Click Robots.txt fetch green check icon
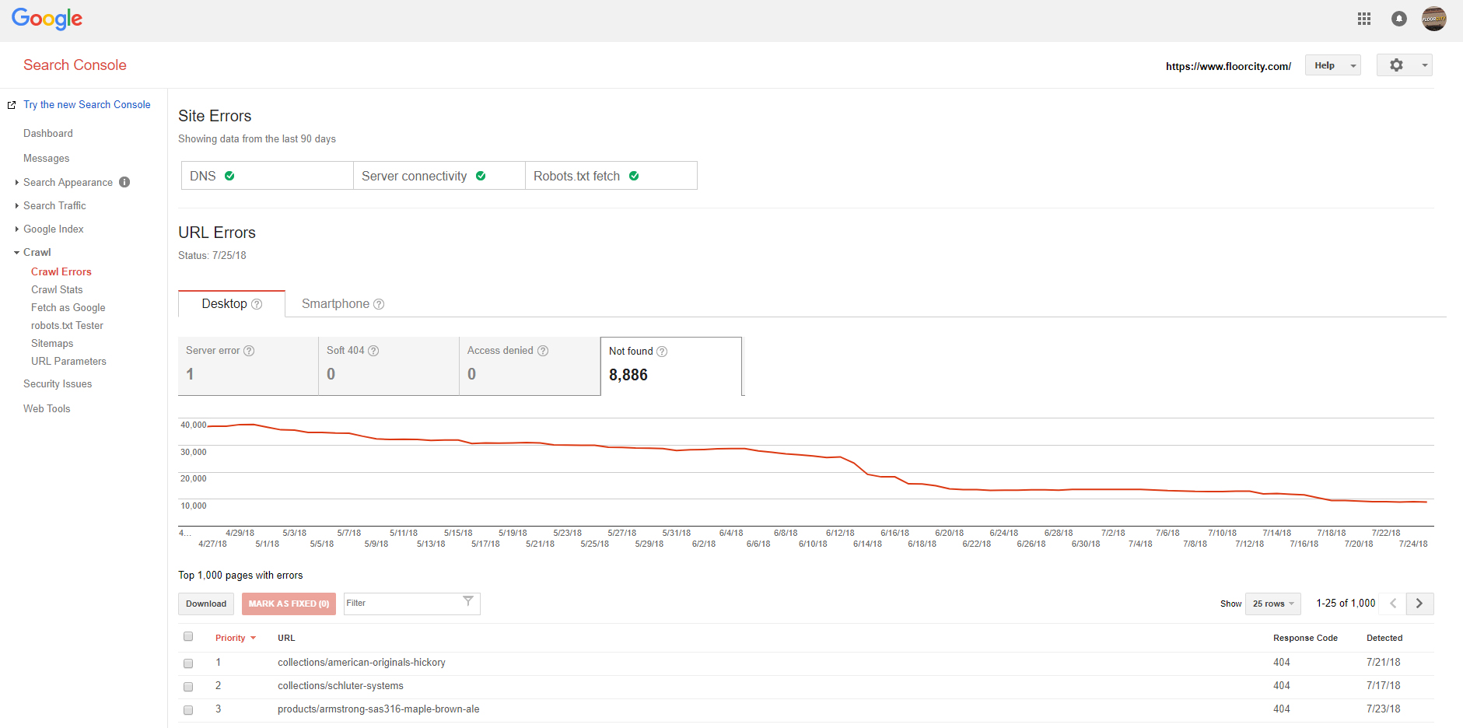 634,176
